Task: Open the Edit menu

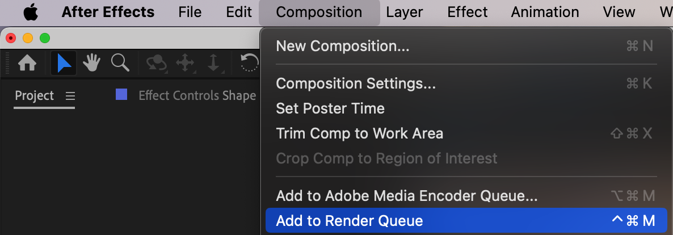Action: pos(239,12)
